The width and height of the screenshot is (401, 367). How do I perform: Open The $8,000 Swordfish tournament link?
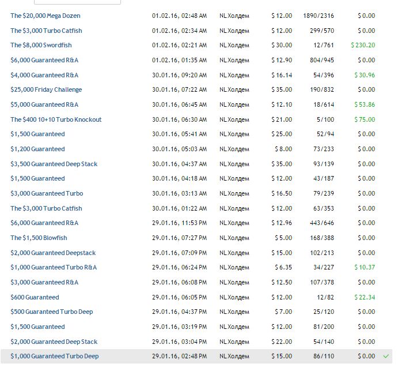pyautogui.click(x=41, y=45)
